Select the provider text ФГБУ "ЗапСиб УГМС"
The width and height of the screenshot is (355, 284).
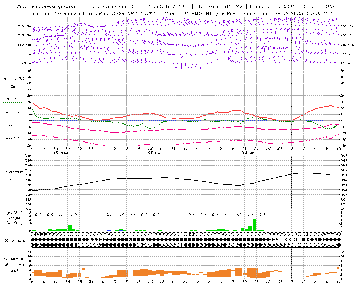(160, 7)
